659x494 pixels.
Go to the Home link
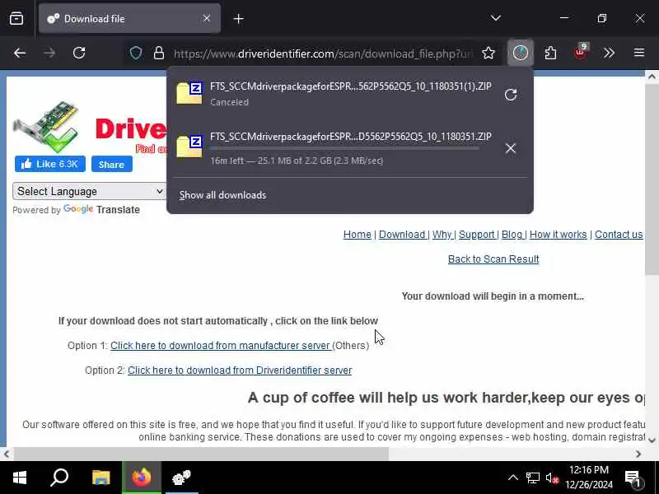pos(358,235)
